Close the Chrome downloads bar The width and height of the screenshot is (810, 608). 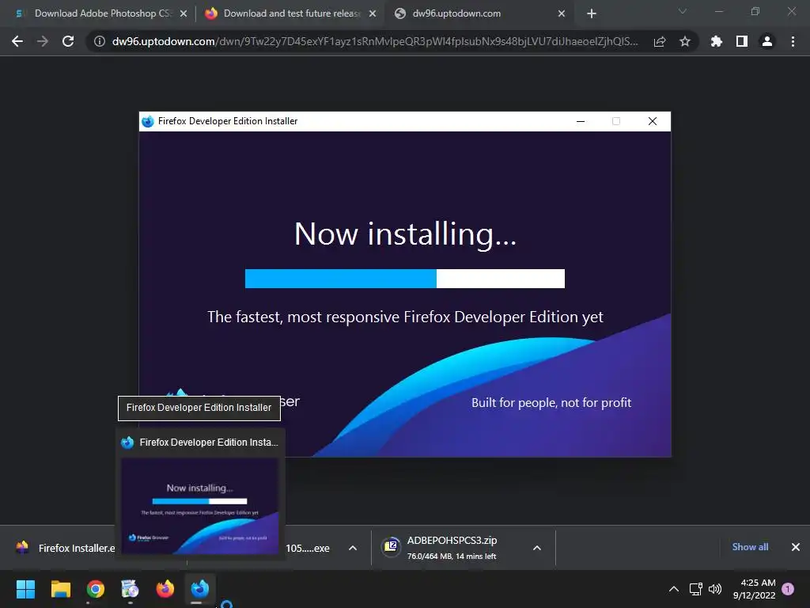tap(796, 547)
